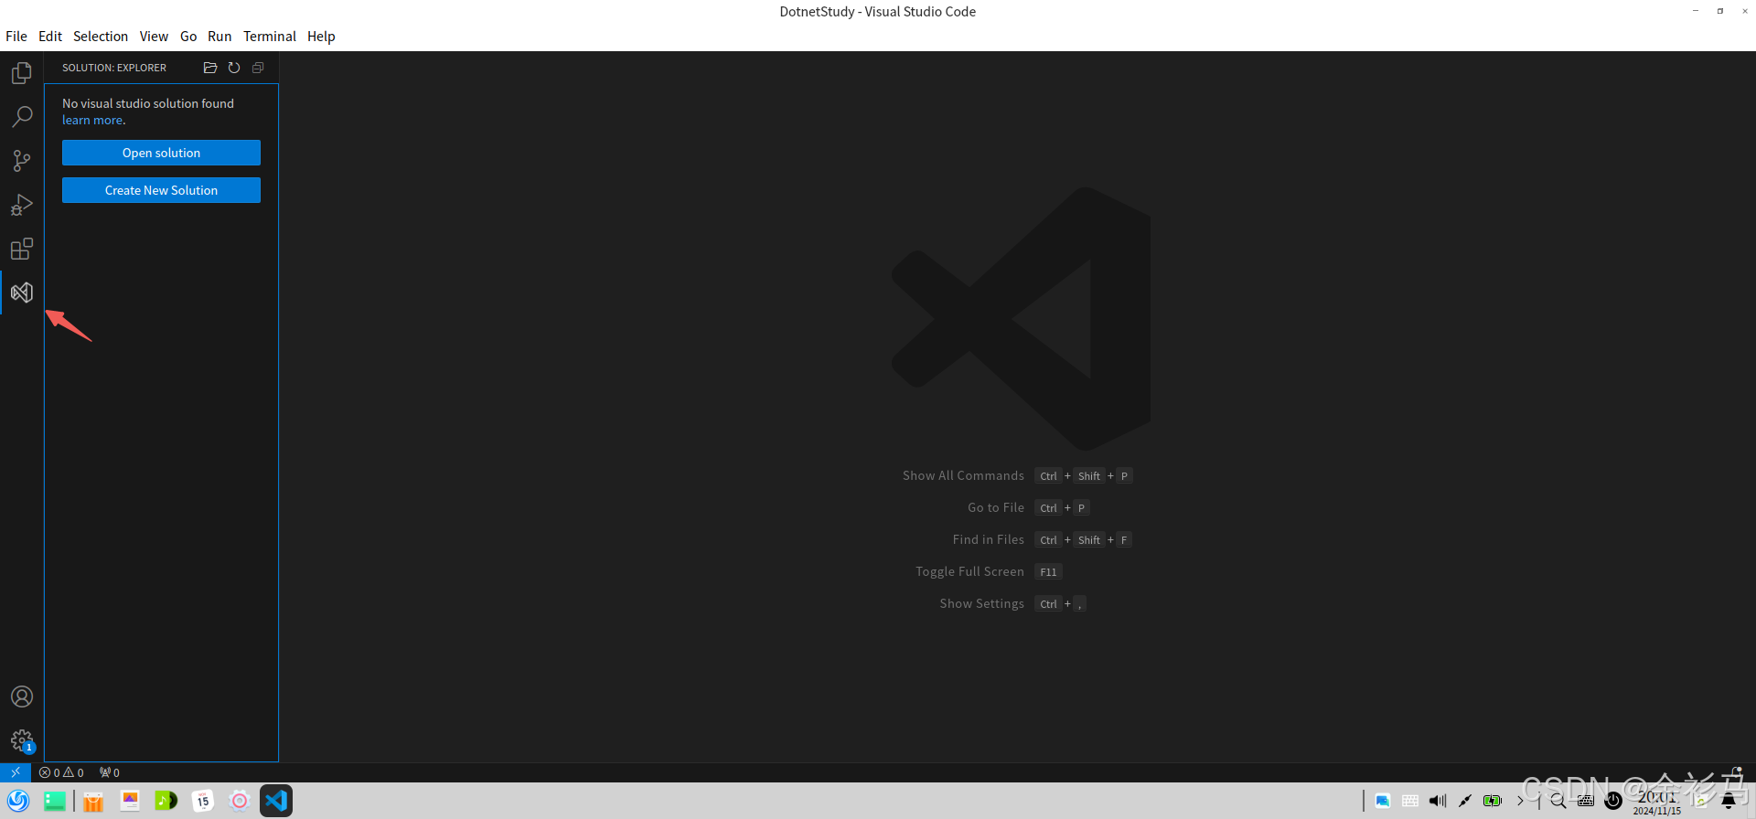Click the show desktop/multitasking dock icon
This screenshot has width=1756, height=819.
point(55,801)
